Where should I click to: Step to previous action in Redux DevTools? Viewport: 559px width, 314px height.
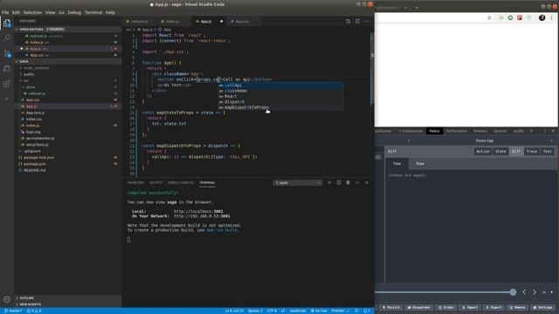pos(524,292)
